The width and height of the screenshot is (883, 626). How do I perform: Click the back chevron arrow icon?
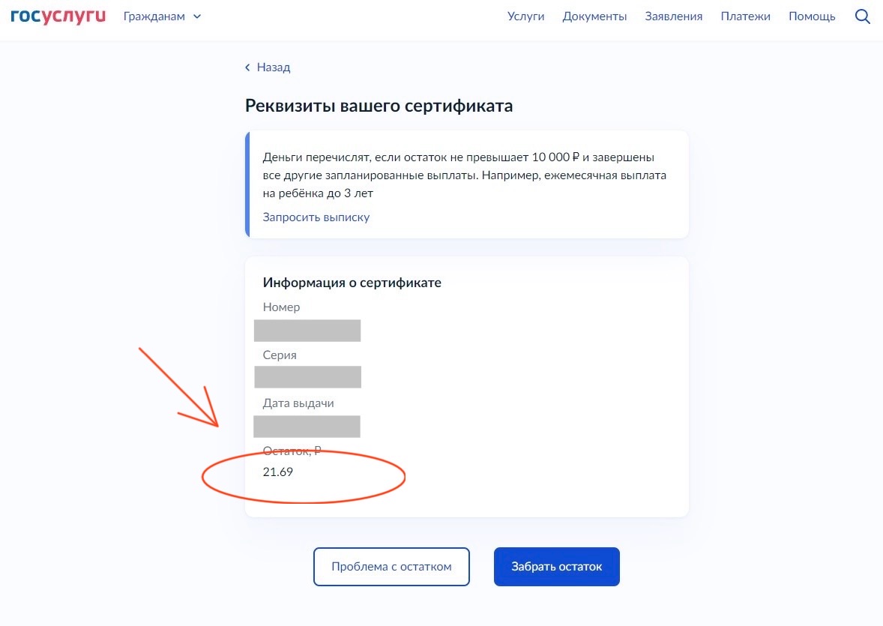(x=247, y=67)
